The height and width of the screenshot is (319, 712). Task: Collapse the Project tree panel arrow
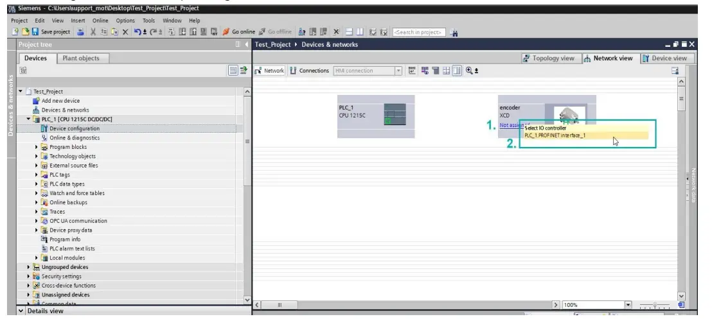(x=247, y=44)
